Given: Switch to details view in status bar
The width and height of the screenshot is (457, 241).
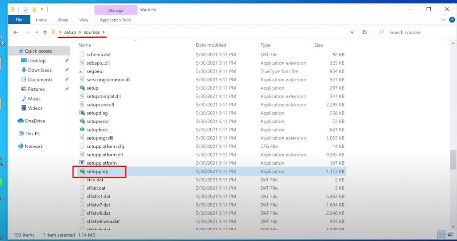Looking at the screenshot, I should click(441, 234).
